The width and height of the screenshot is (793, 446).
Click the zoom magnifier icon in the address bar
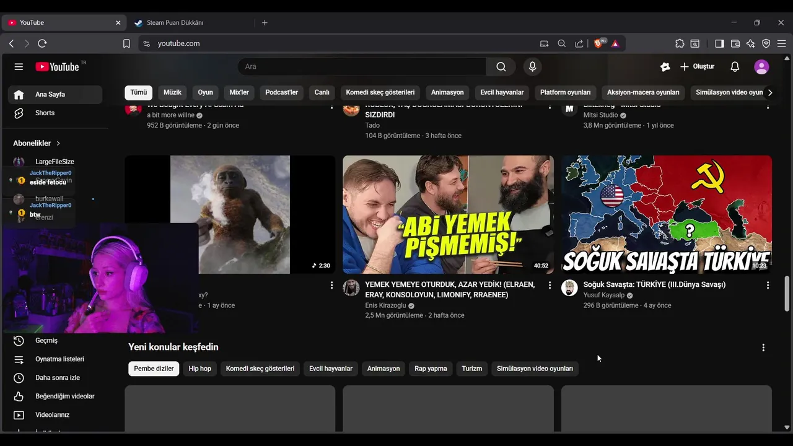tap(562, 43)
